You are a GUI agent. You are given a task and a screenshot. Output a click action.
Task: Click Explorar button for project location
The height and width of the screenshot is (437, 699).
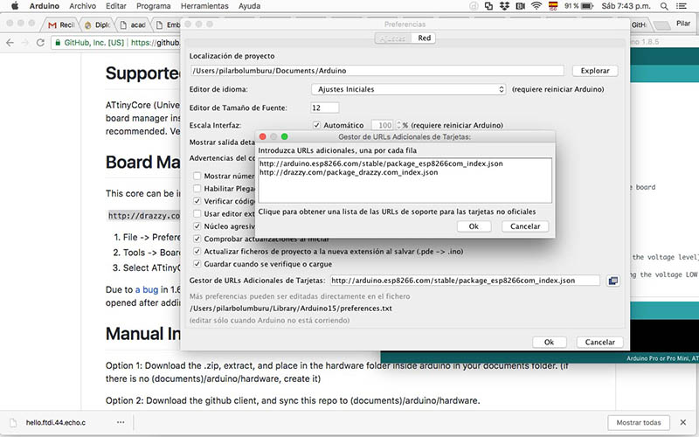coord(595,71)
